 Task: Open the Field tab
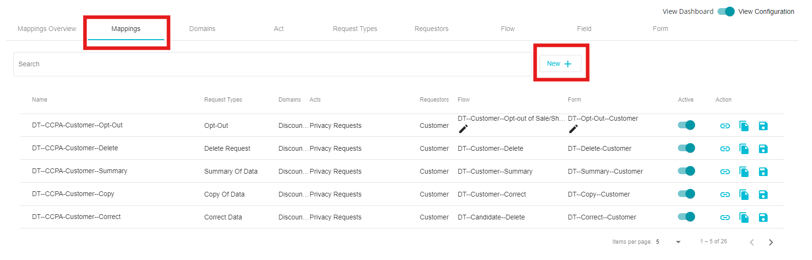point(584,29)
